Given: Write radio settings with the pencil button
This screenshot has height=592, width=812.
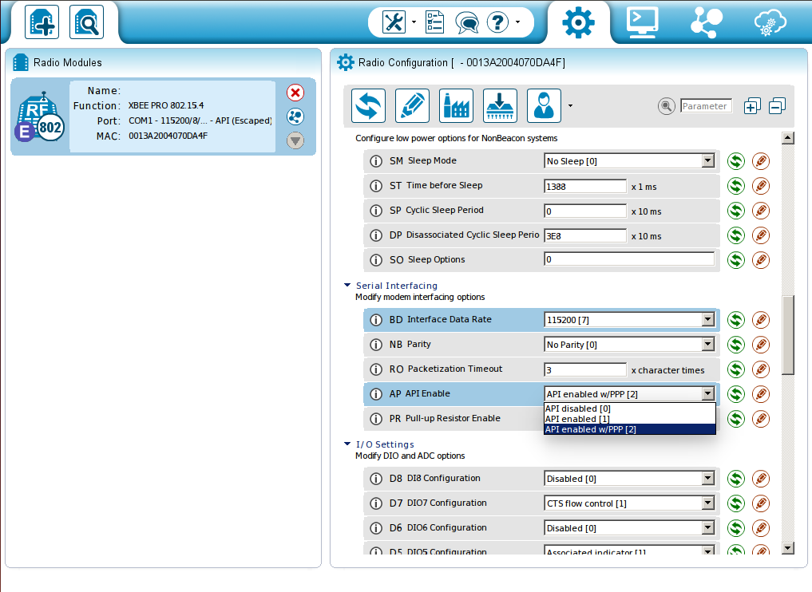Looking at the screenshot, I should coord(412,105).
